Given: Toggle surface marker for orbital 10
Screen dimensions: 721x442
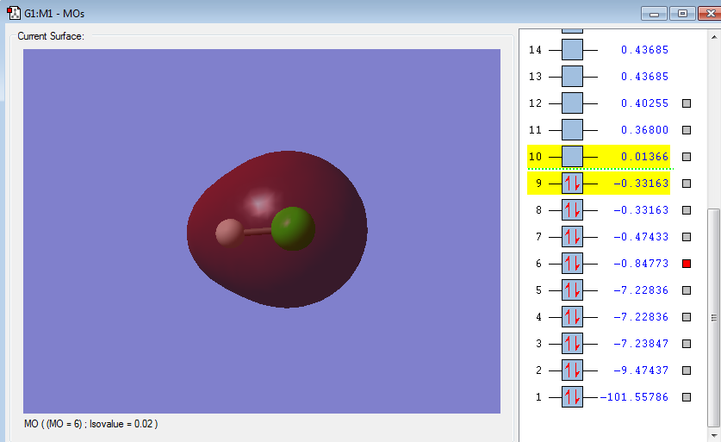Looking at the screenshot, I should click(x=687, y=157).
